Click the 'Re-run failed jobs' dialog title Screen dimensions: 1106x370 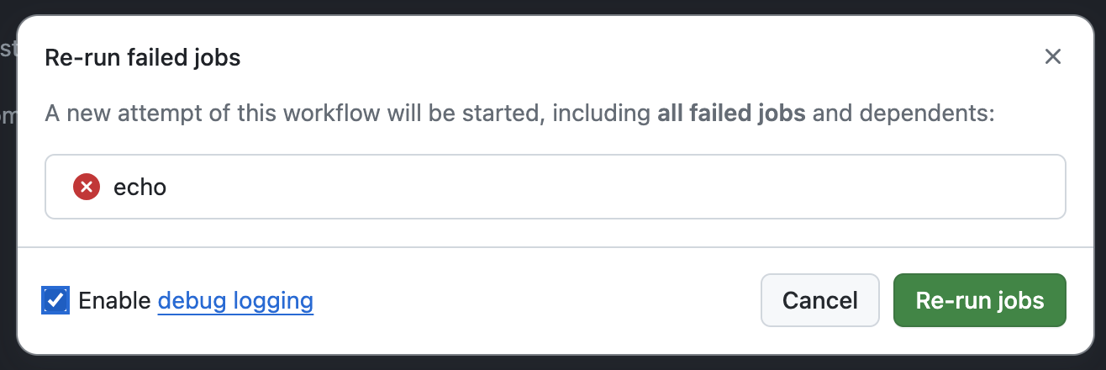(x=142, y=57)
